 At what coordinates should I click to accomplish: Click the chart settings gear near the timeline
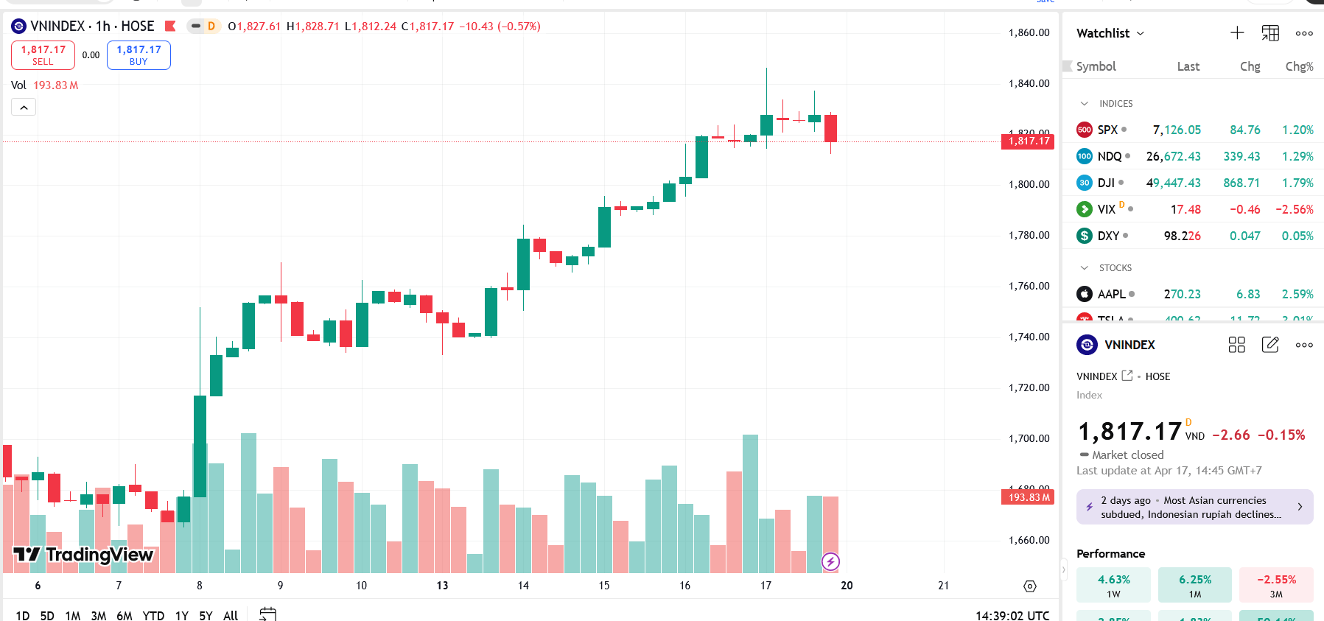tap(1029, 586)
